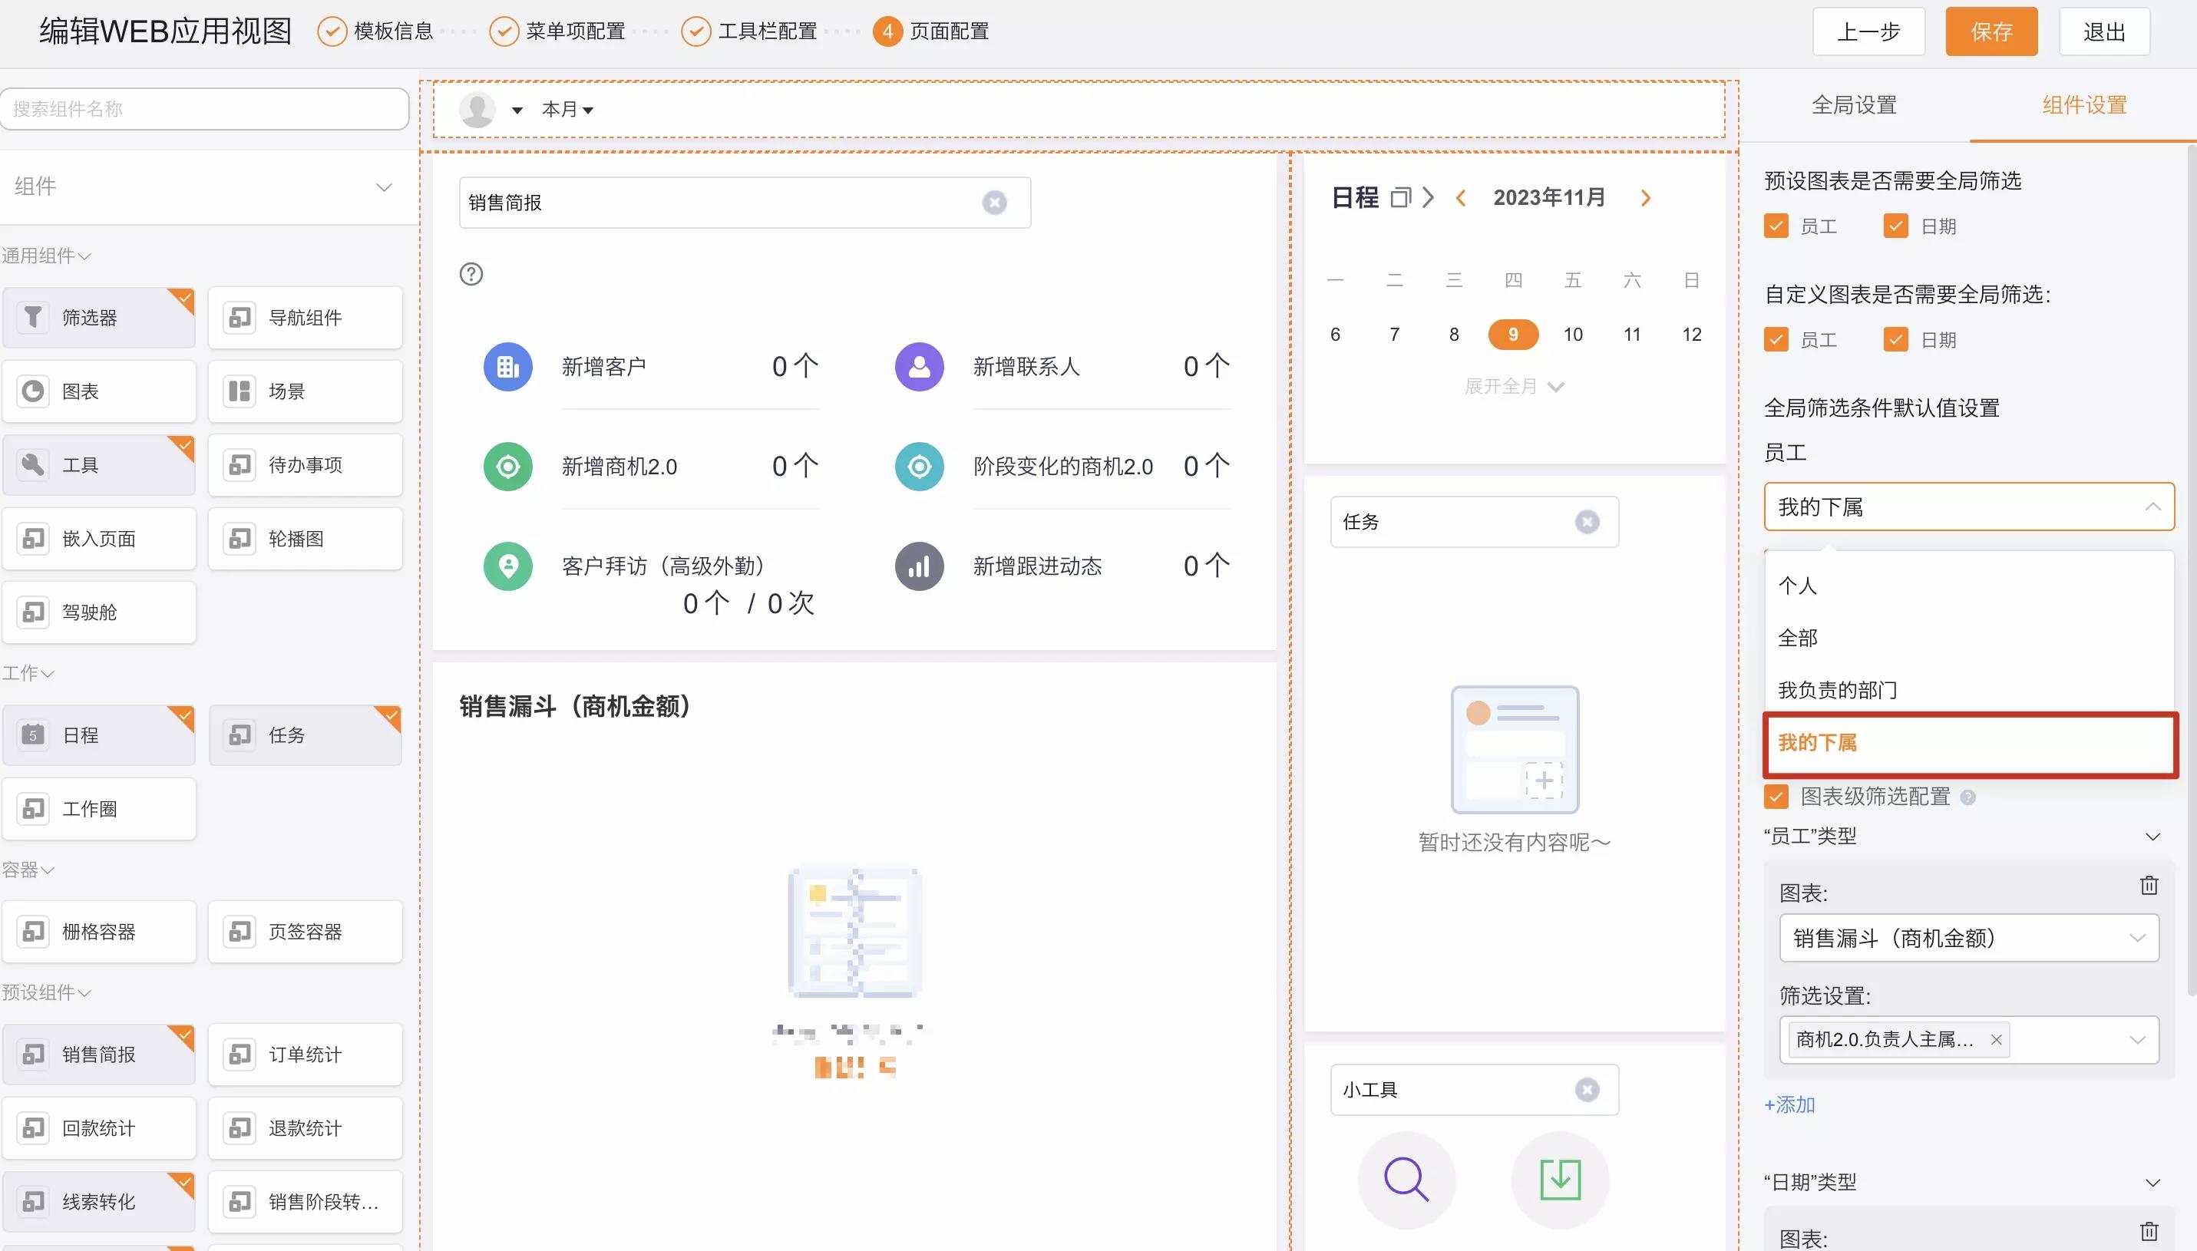The height and width of the screenshot is (1251, 2197).
Task: Click the 轮播图 carousel component
Action: 305,538
